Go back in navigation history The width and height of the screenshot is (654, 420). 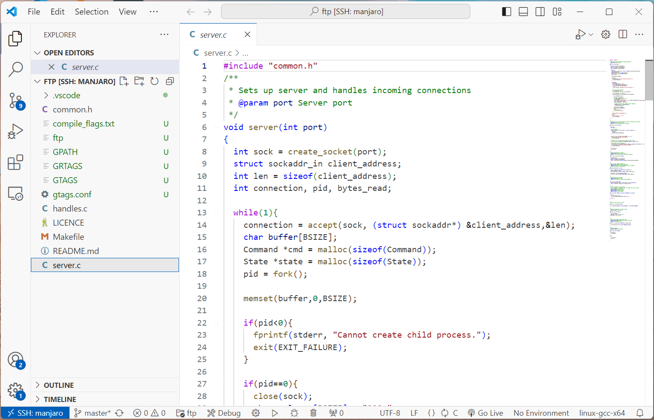[191, 12]
